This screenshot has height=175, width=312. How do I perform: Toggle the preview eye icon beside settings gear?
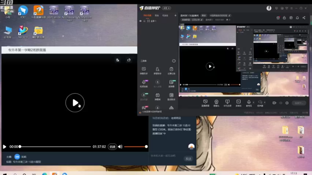tap(281, 103)
